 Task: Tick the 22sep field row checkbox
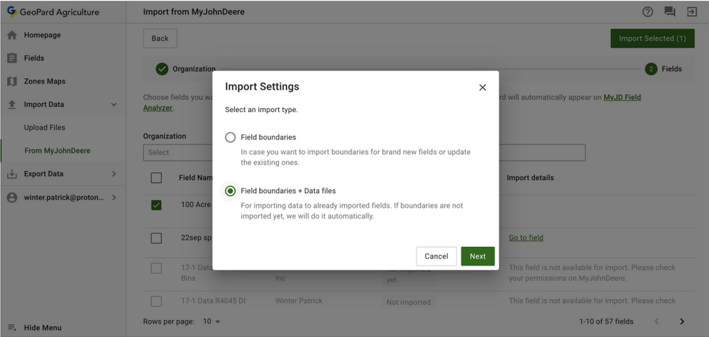click(157, 238)
